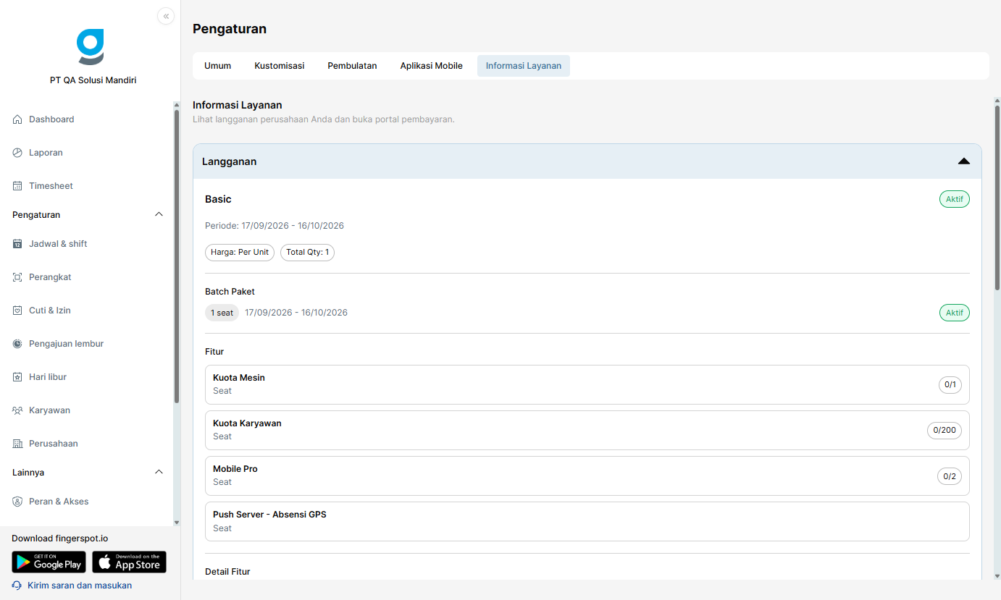Click the Hari libur star icon

pos(17,377)
